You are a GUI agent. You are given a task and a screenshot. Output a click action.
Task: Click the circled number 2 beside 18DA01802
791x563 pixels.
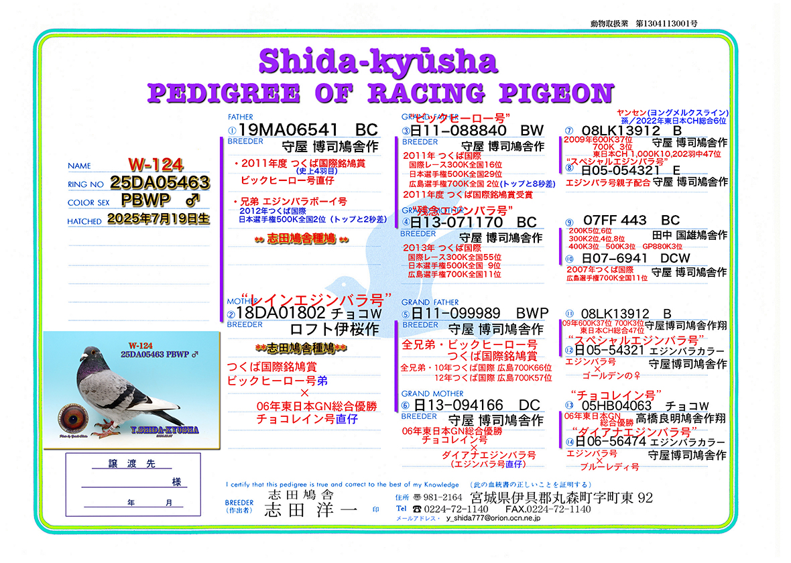point(232,313)
